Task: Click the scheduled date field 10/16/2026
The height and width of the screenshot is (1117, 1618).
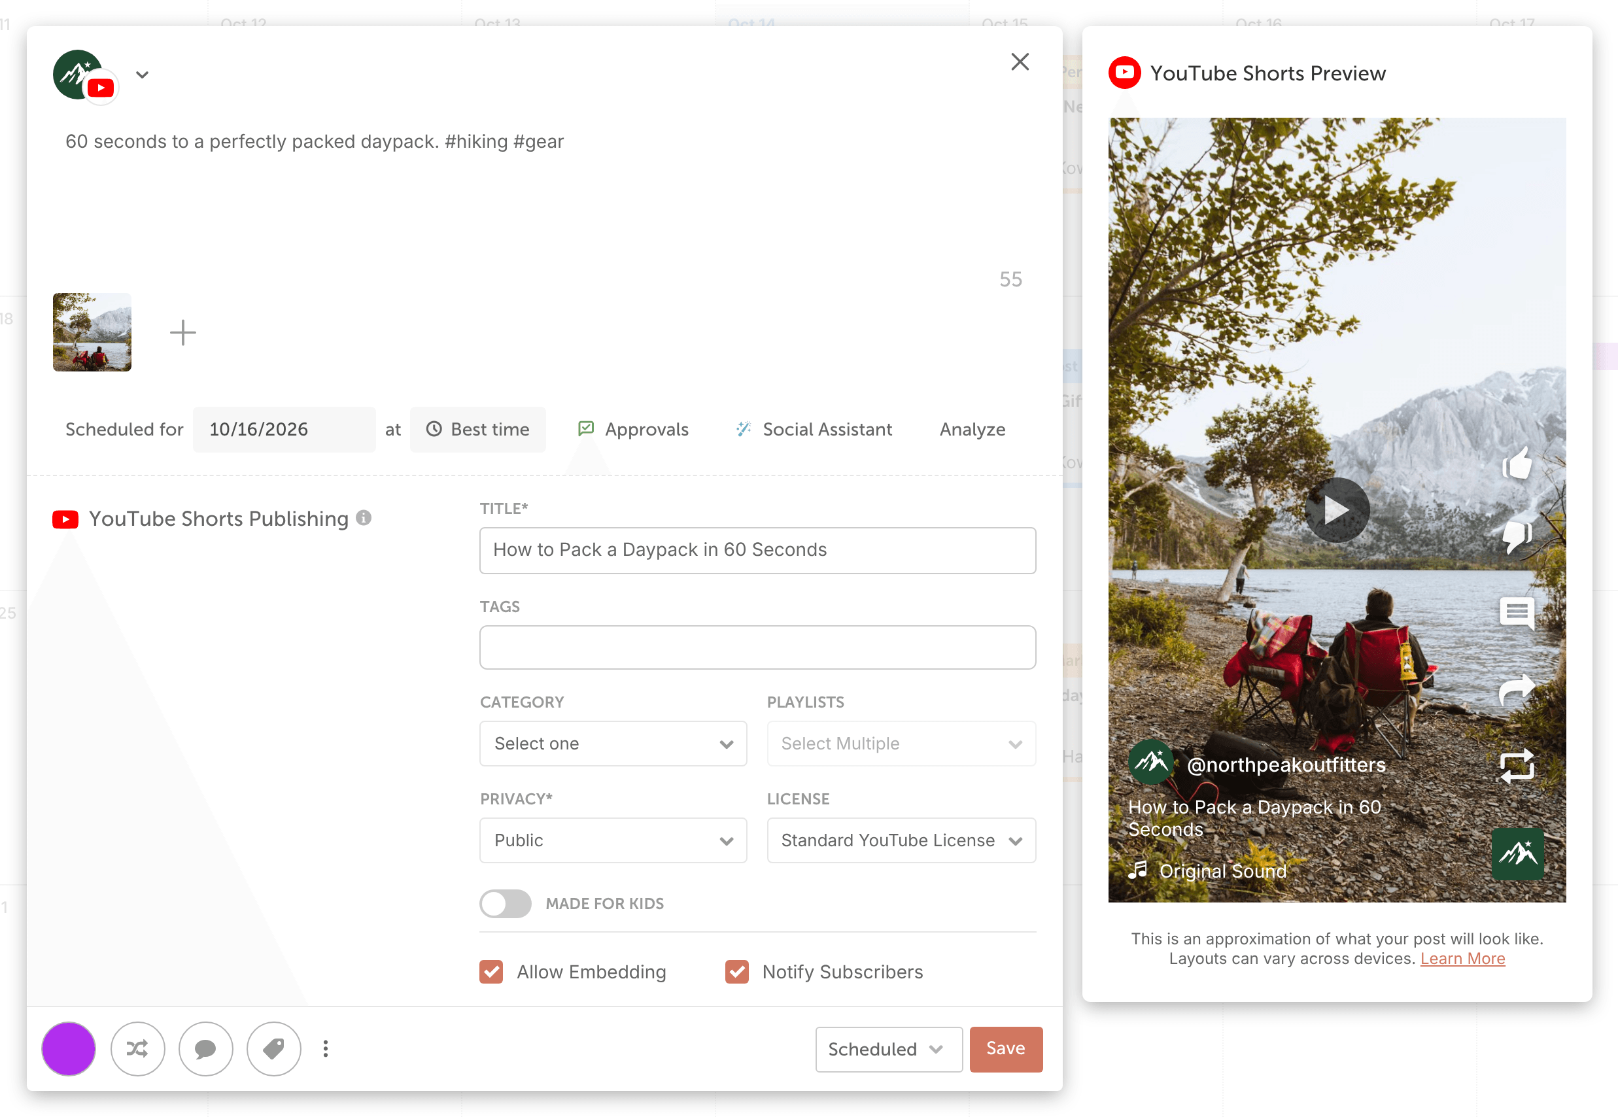Action: point(284,429)
